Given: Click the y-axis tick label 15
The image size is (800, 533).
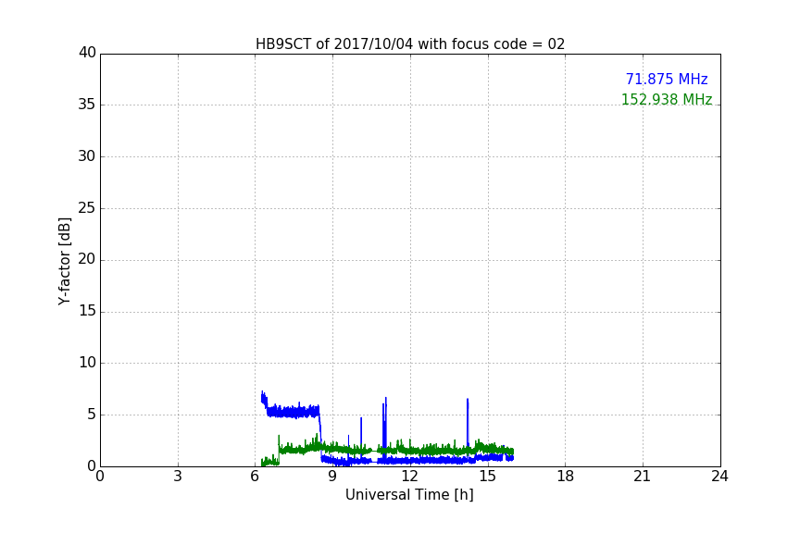Looking at the screenshot, I should (87, 311).
